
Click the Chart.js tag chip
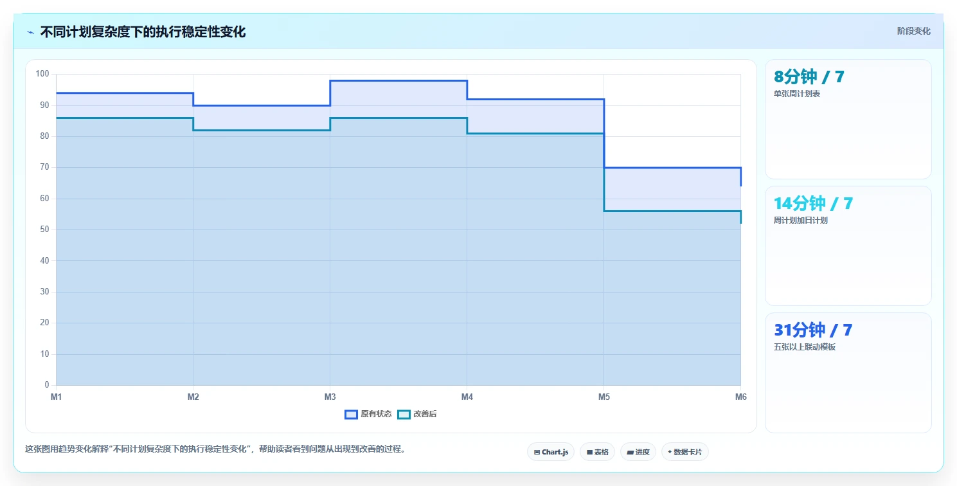coord(551,452)
